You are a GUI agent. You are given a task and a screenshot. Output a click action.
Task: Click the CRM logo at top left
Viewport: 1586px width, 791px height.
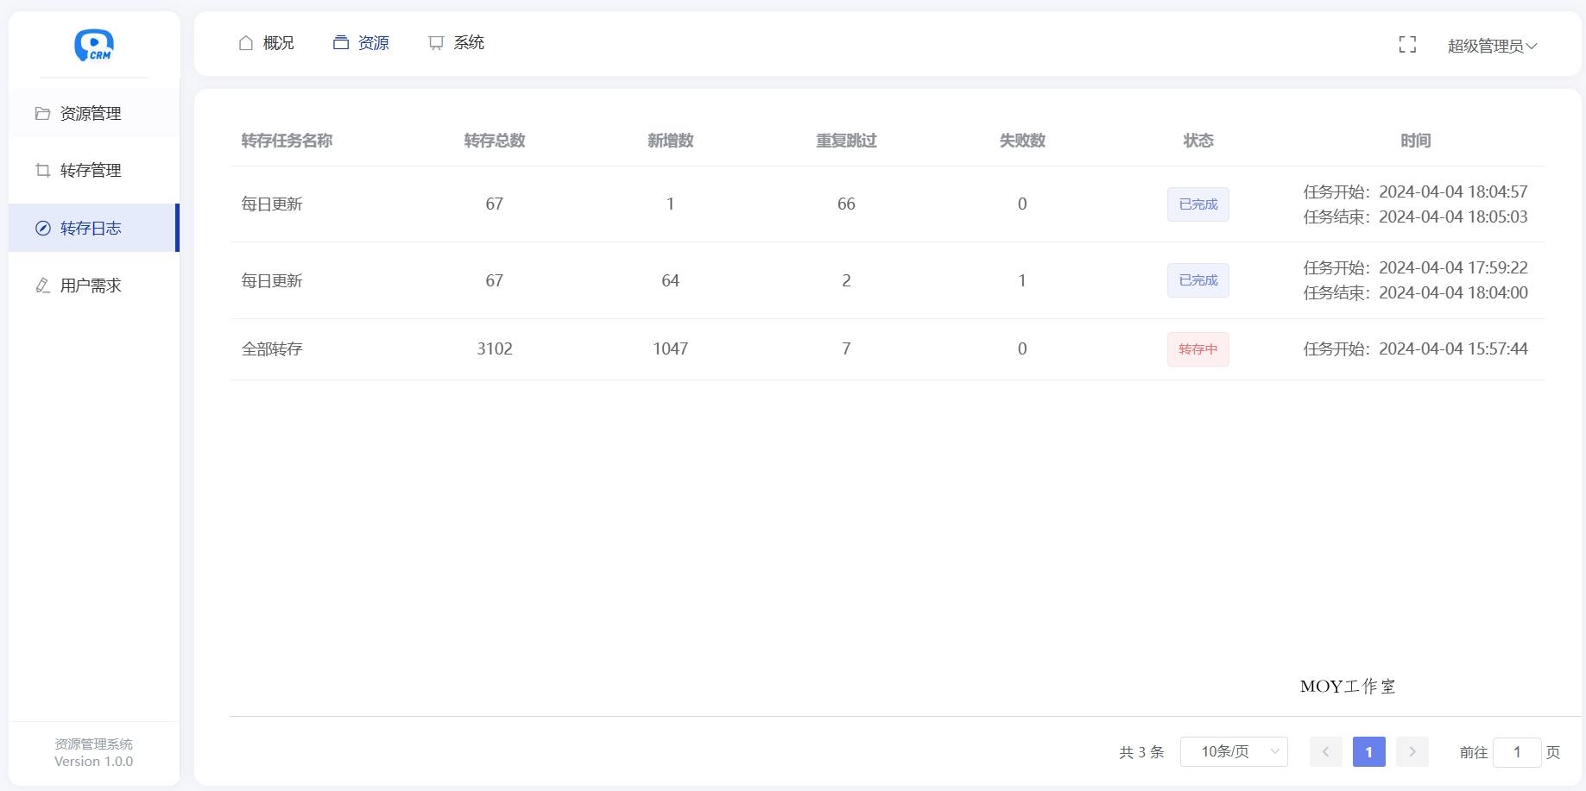(93, 45)
